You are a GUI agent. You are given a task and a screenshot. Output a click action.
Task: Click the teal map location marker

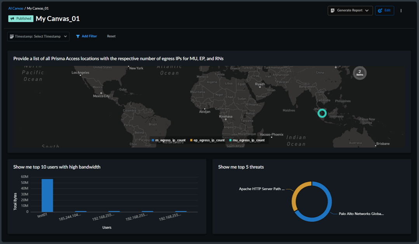pyautogui.click(x=322, y=113)
